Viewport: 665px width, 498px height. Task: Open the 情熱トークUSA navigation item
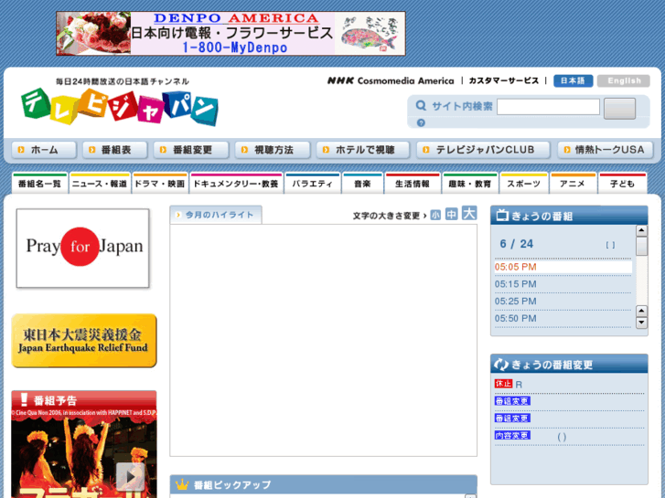click(x=606, y=150)
